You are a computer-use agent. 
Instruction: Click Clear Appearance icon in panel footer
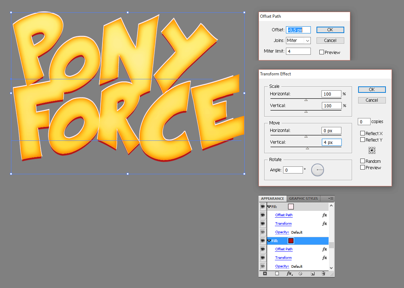tap(301, 273)
